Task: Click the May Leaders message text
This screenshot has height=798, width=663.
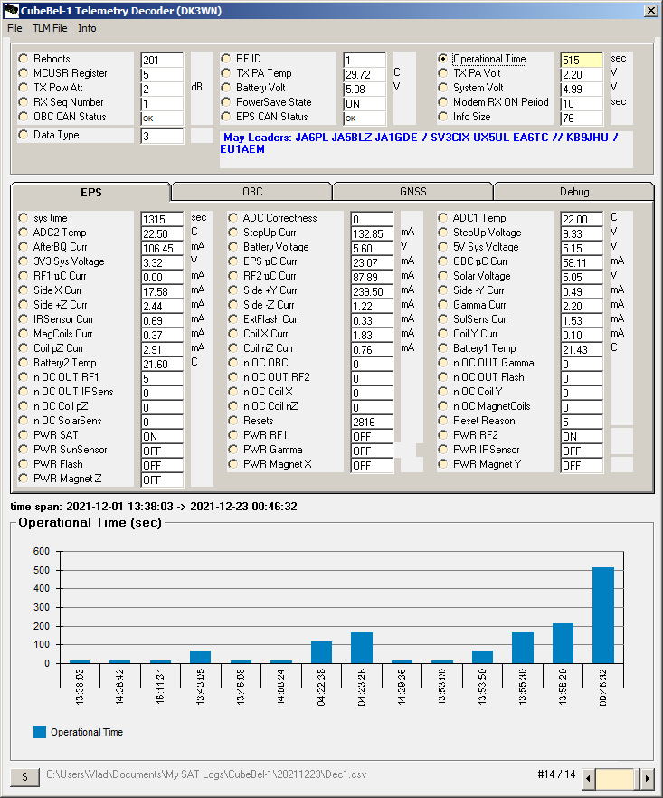Action: pyautogui.click(x=421, y=143)
